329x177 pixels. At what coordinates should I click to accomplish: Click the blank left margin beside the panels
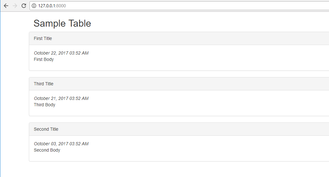pyautogui.click(x=14, y=95)
